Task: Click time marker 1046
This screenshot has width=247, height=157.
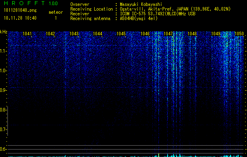Action: coord(145,33)
